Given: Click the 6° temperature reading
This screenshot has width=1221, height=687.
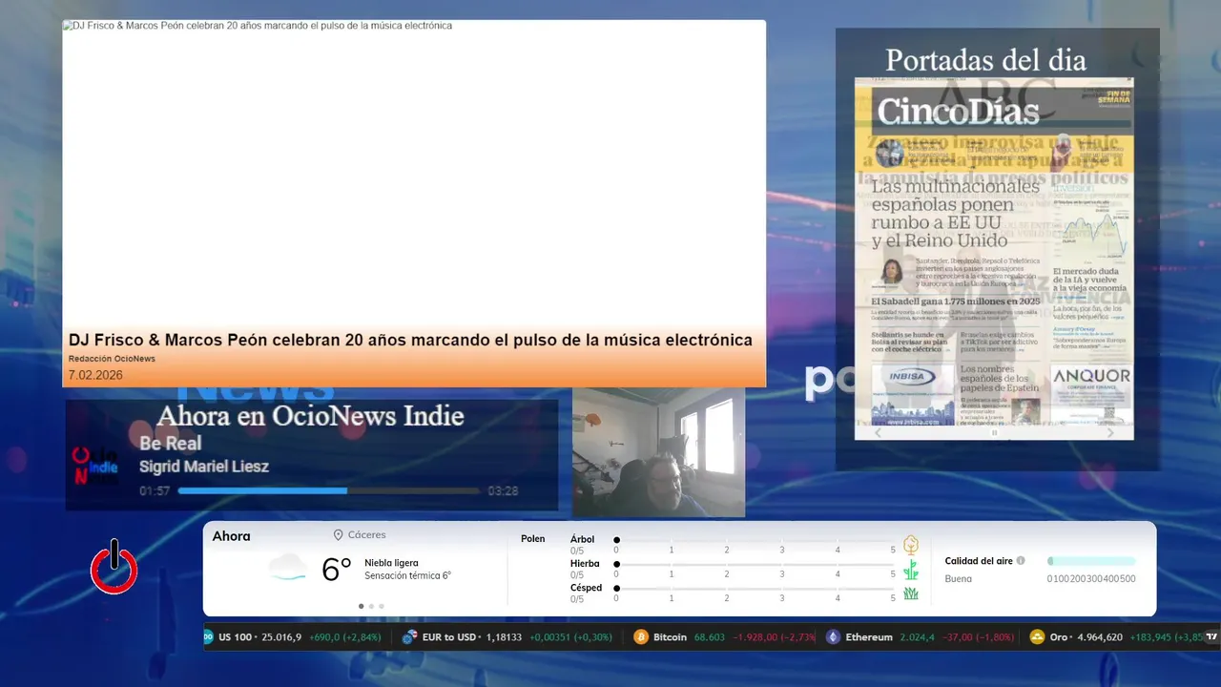Looking at the screenshot, I should click(x=337, y=570).
